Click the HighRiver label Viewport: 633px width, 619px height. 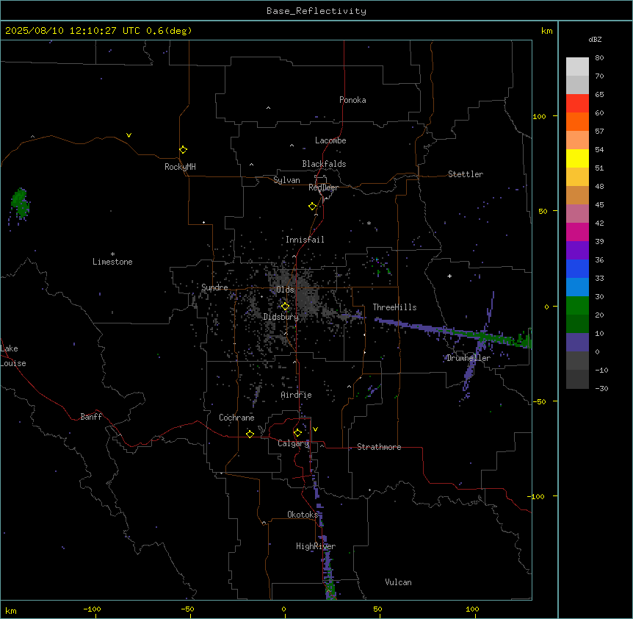pos(316,546)
